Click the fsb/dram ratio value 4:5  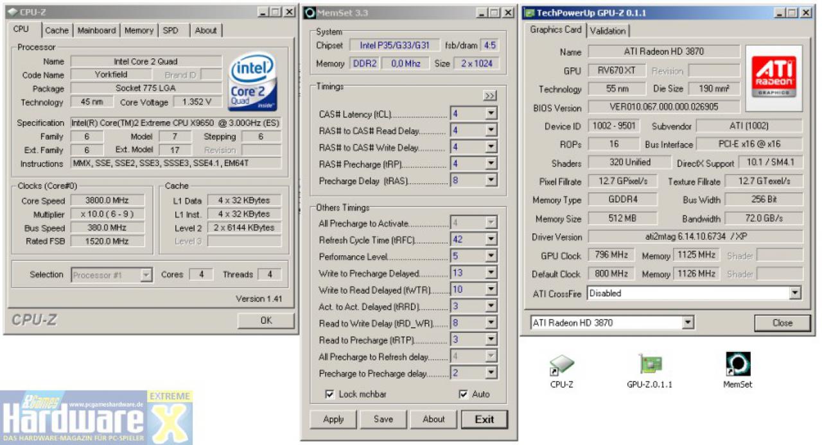[489, 46]
